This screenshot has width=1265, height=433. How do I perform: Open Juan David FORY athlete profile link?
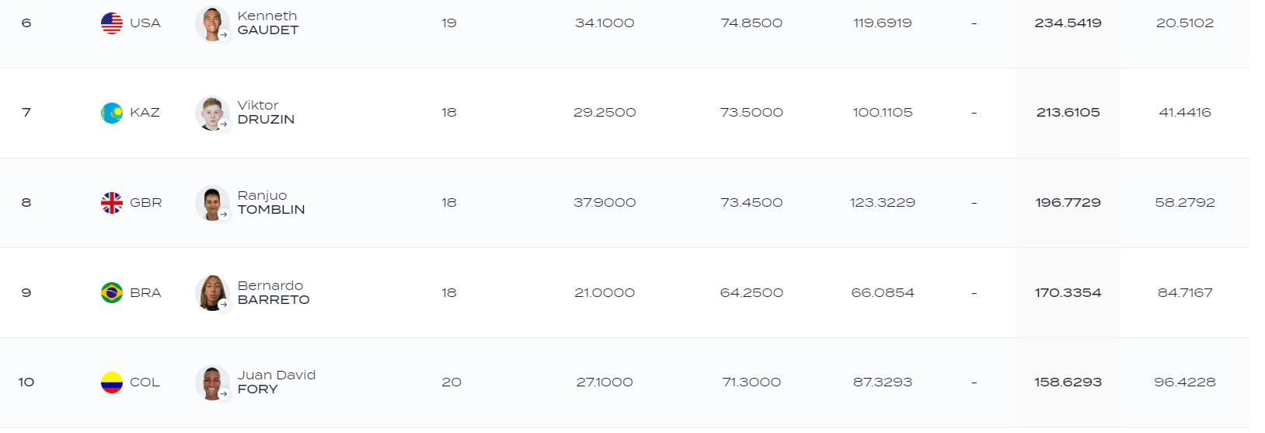click(277, 382)
